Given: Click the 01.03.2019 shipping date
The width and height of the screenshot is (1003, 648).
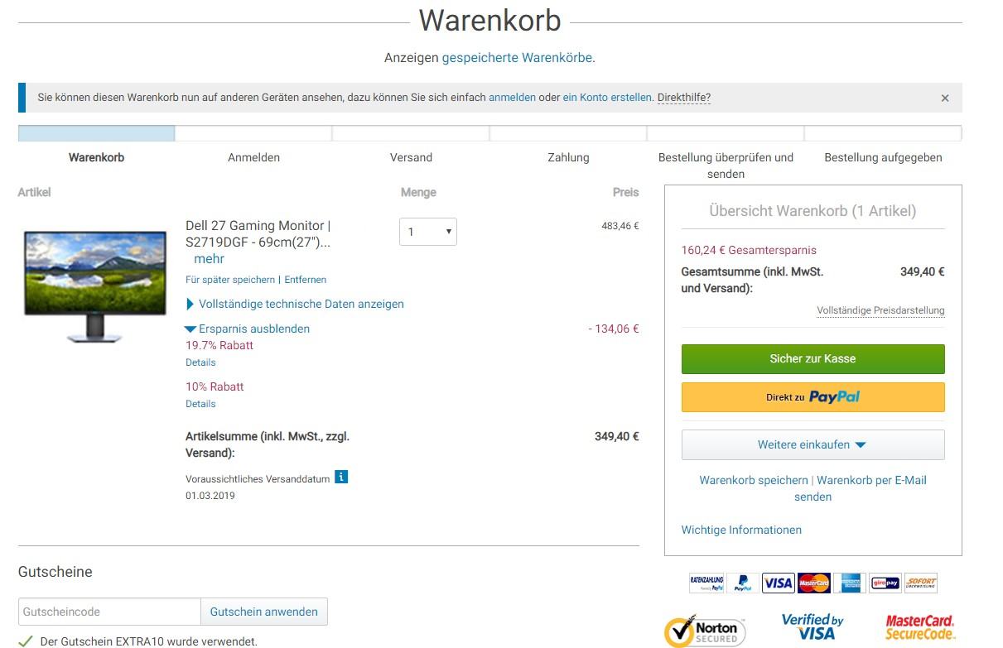Looking at the screenshot, I should [x=210, y=496].
